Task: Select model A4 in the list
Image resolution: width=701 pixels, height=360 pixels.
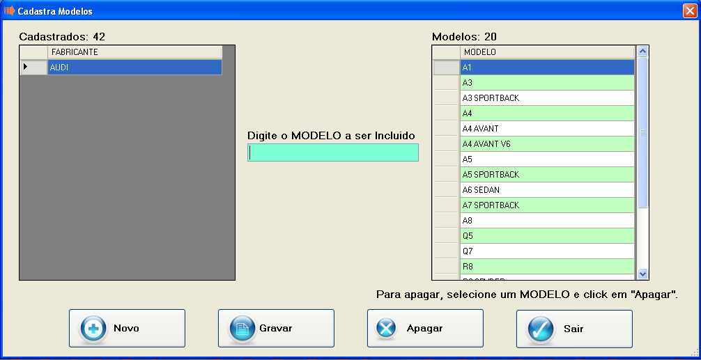Action: click(547, 114)
